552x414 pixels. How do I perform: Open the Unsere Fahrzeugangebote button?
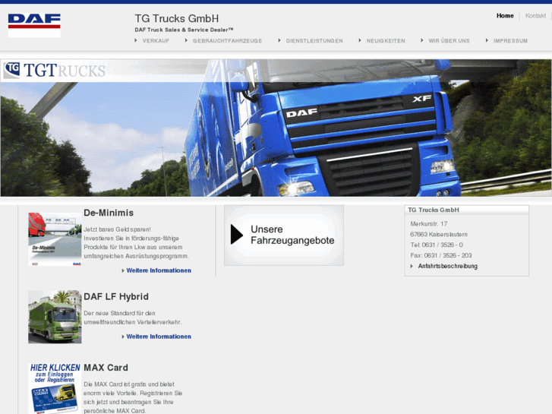(x=284, y=235)
